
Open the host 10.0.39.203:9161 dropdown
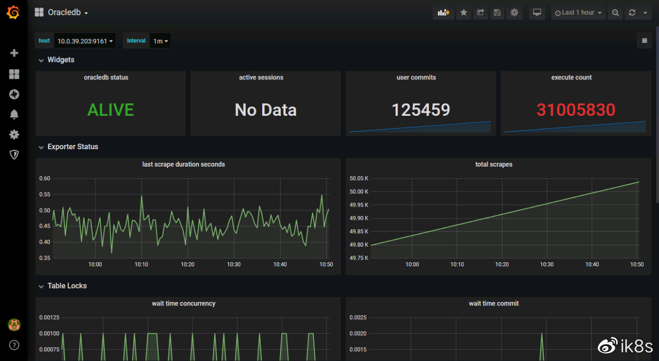click(x=85, y=41)
